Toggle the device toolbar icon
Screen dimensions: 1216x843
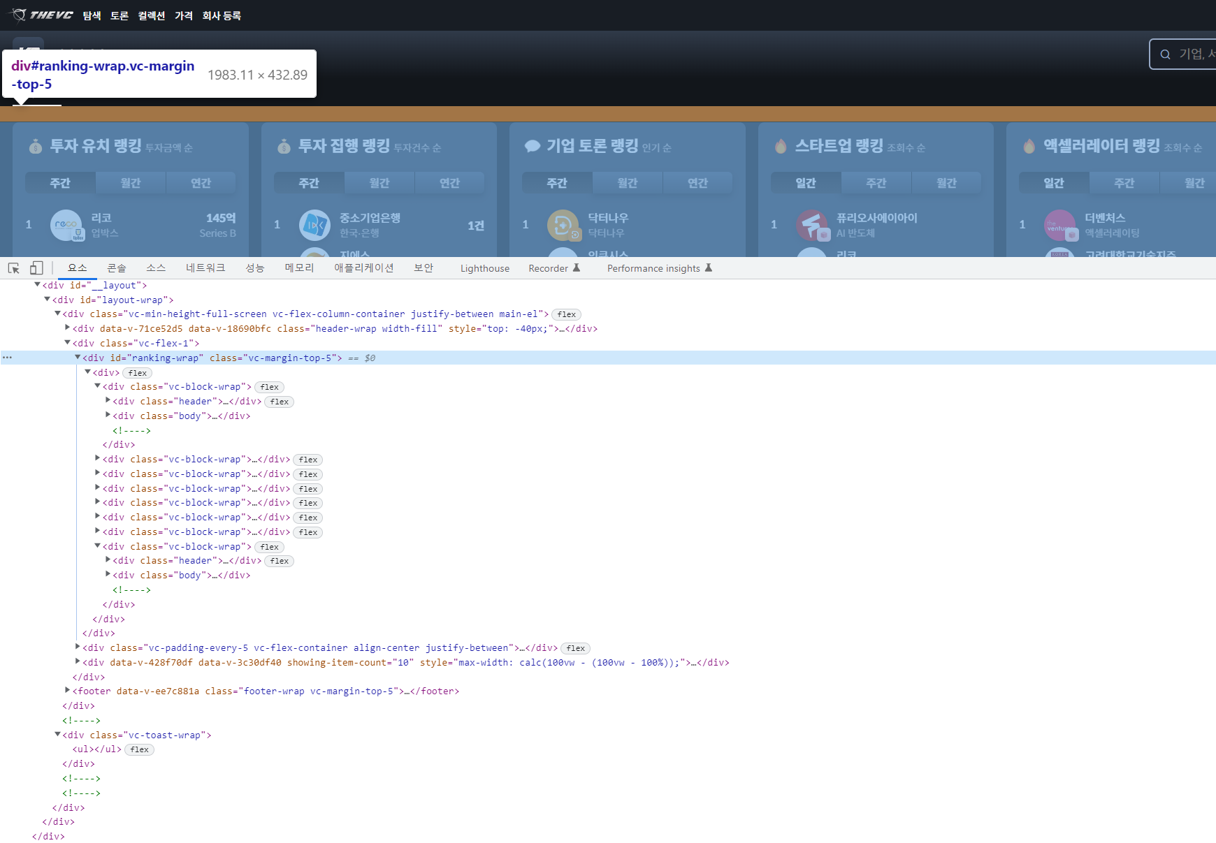[x=36, y=268]
